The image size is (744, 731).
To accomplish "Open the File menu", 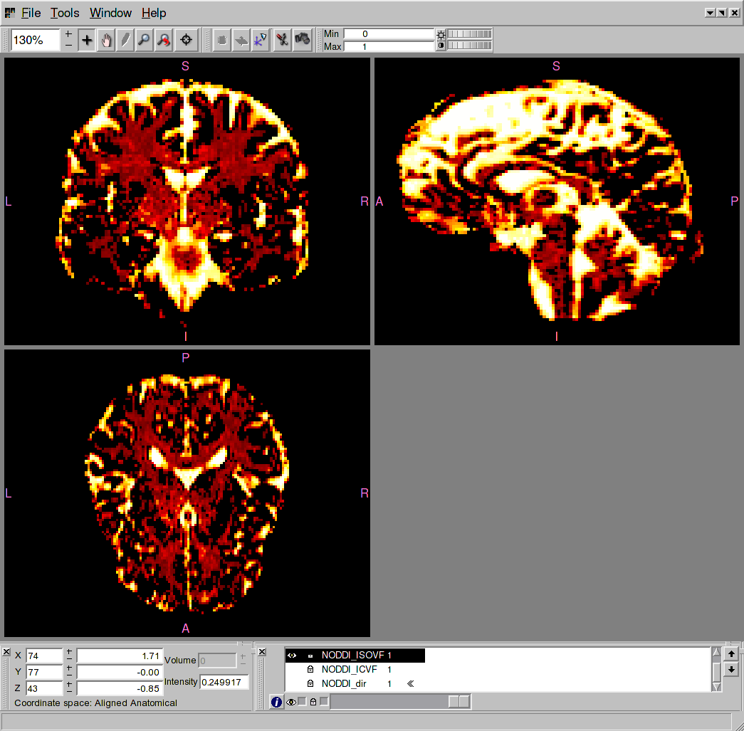I will pos(31,13).
